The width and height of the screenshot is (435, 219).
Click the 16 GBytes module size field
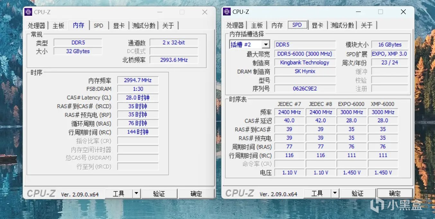[390, 45]
